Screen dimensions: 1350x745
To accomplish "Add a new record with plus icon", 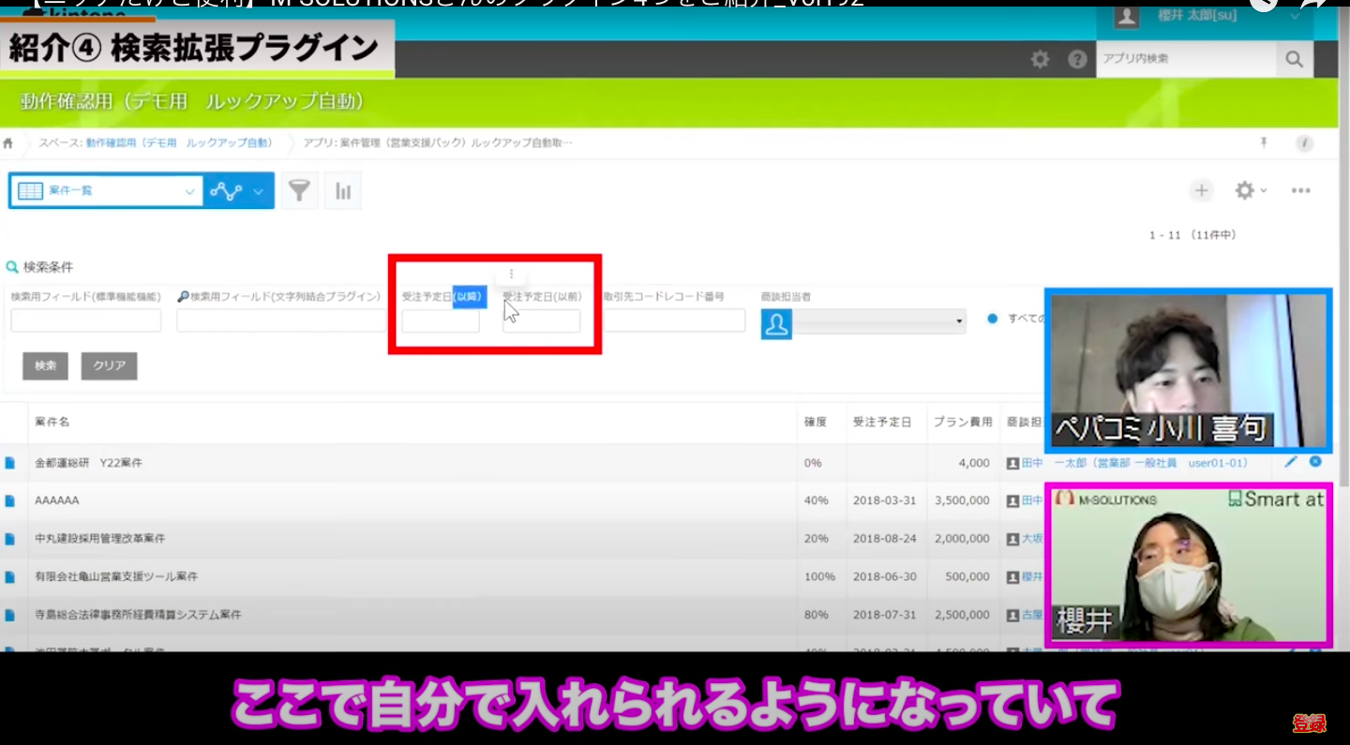I will click(1201, 191).
